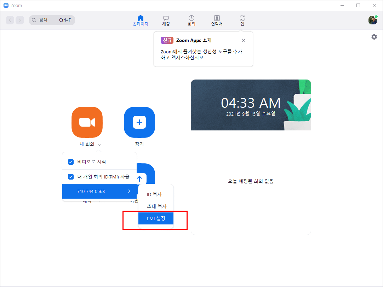Minimize the Zoom window
This screenshot has width=383, height=287.
click(x=342, y=5)
